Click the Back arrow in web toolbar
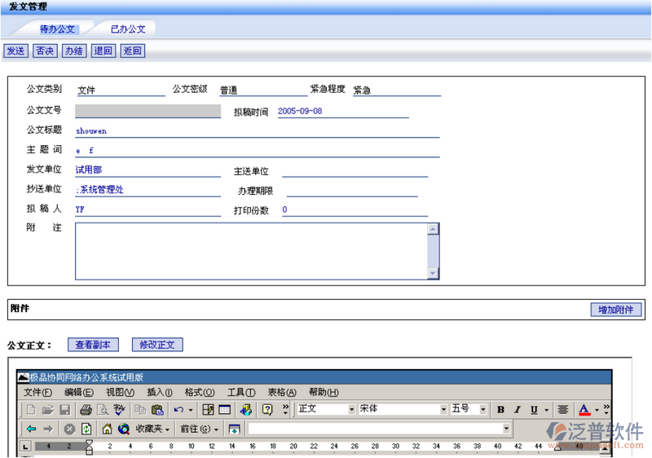Viewport: 652px width, 458px height. [31, 429]
